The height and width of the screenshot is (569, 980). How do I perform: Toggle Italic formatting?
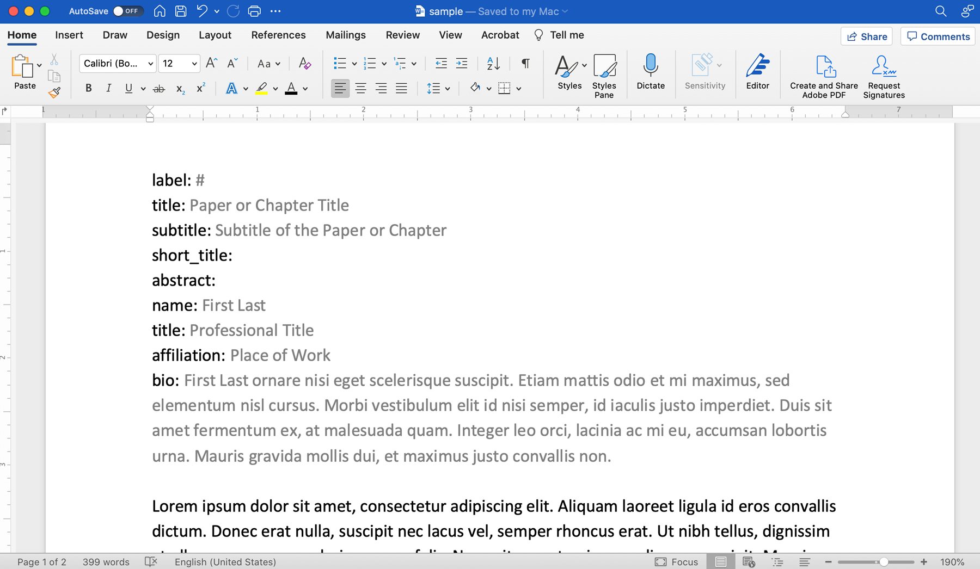[108, 88]
